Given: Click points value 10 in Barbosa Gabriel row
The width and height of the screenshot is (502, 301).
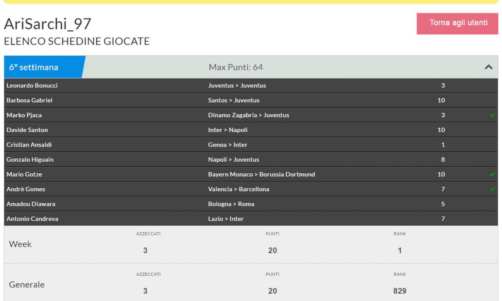Looking at the screenshot, I should [441, 100].
